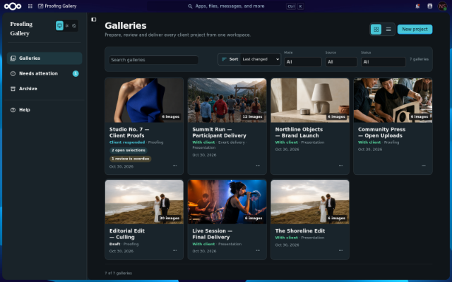452x282 pixels.
Task: Open the Mode filter dropdown
Action: (303, 62)
